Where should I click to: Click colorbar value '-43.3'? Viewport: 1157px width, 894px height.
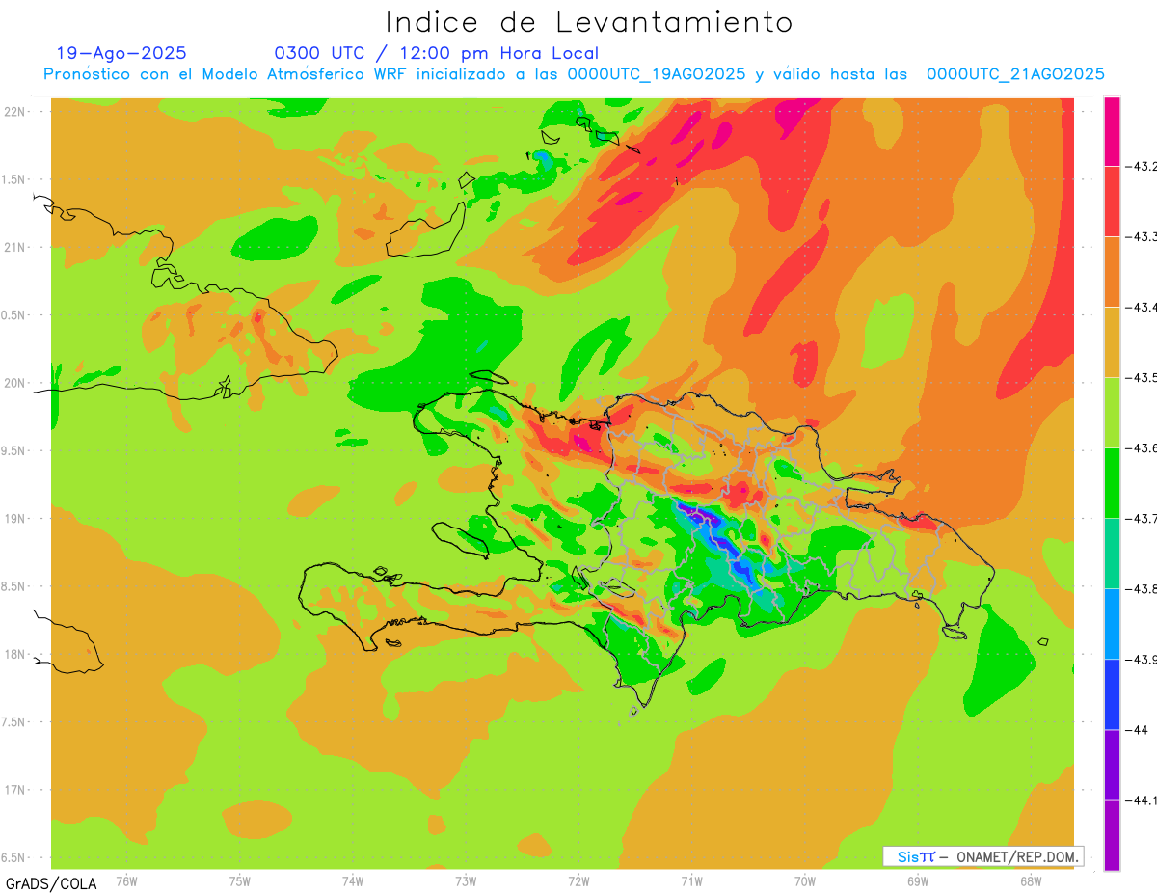tap(1141, 237)
